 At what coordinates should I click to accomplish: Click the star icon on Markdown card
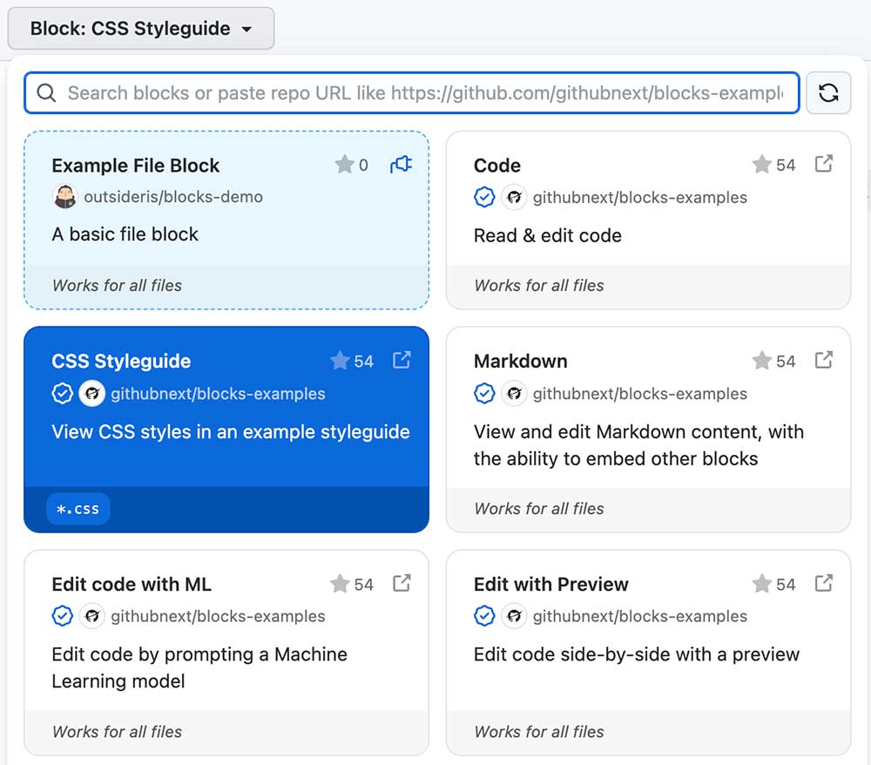tap(761, 361)
